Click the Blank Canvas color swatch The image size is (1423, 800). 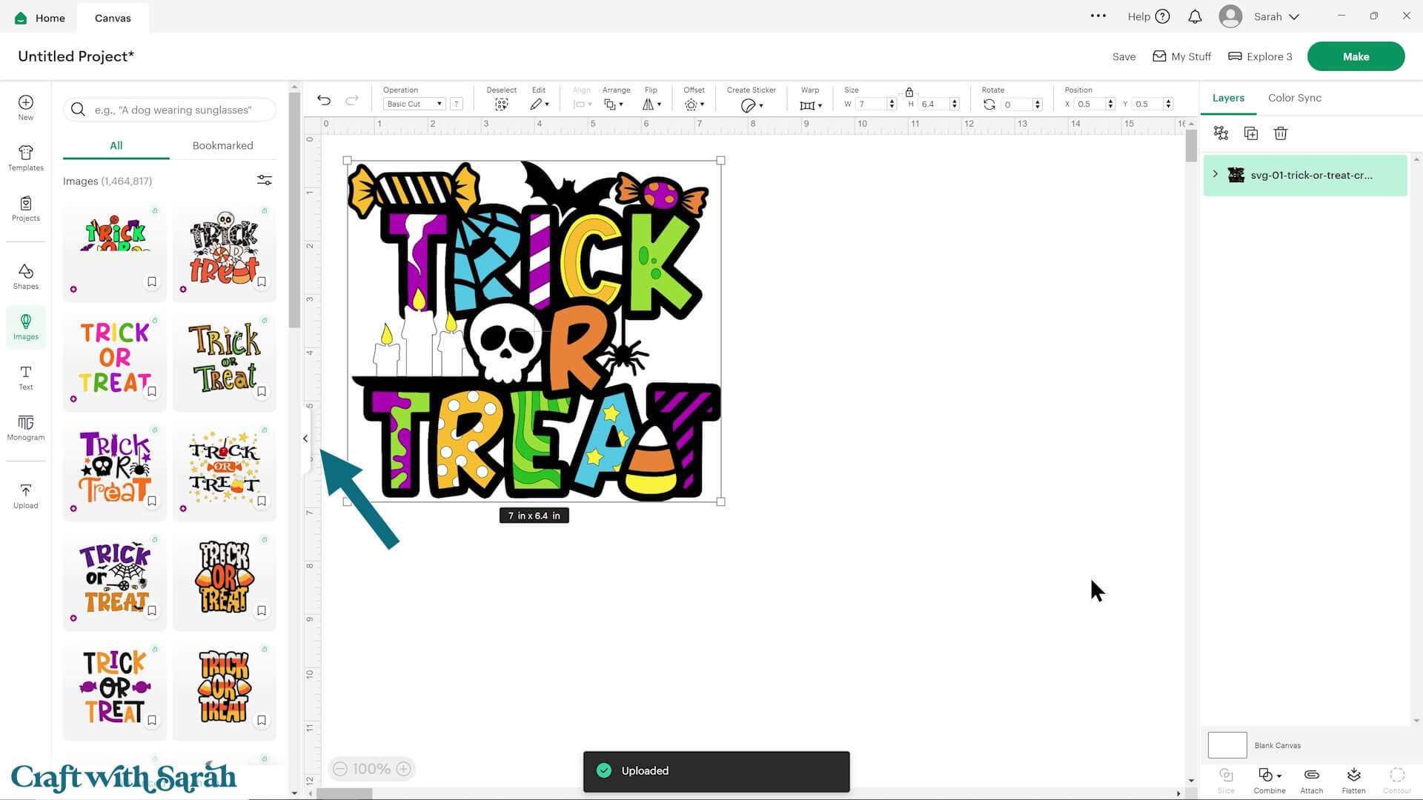pos(1227,745)
